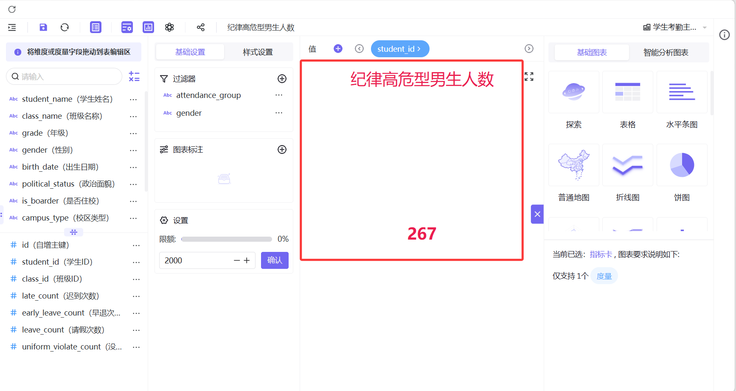Select the student_id (学生ID) measure
736x391 pixels.
coord(57,262)
